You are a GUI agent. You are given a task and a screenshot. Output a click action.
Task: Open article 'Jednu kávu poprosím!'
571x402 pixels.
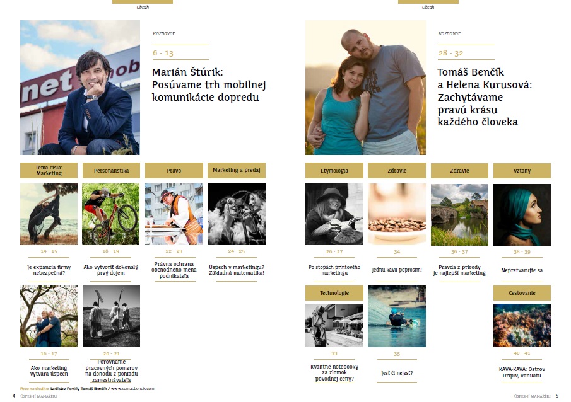pyautogui.click(x=397, y=270)
